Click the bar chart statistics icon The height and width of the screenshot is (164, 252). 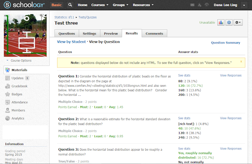(x=221, y=22)
